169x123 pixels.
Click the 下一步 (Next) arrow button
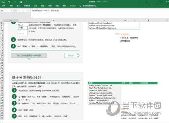click(x=72, y=56)
